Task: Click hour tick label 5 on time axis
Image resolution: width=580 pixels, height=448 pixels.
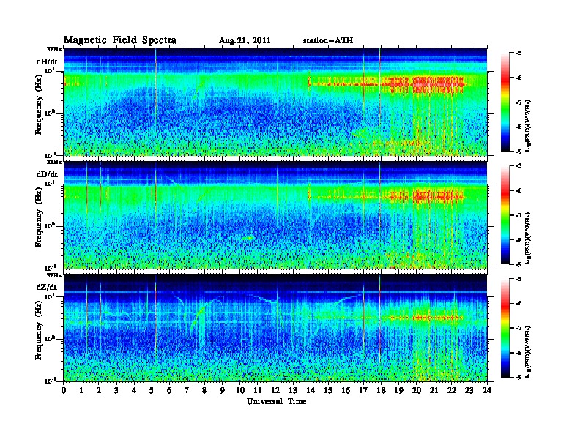Action: [x=152, y=390]
